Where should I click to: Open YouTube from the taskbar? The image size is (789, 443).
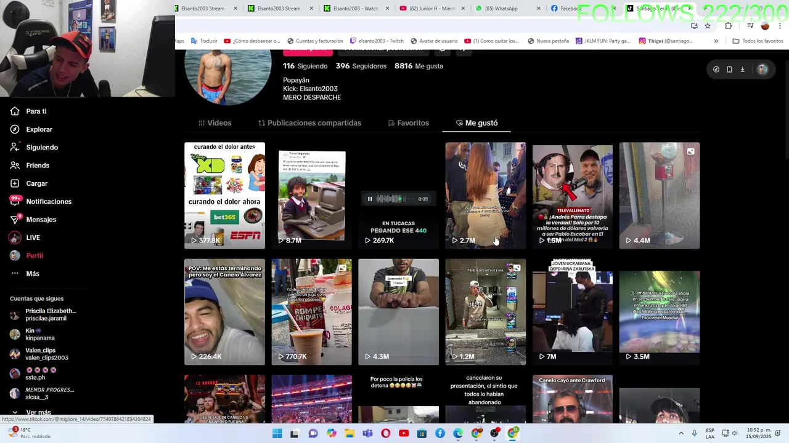click(404, 434)
